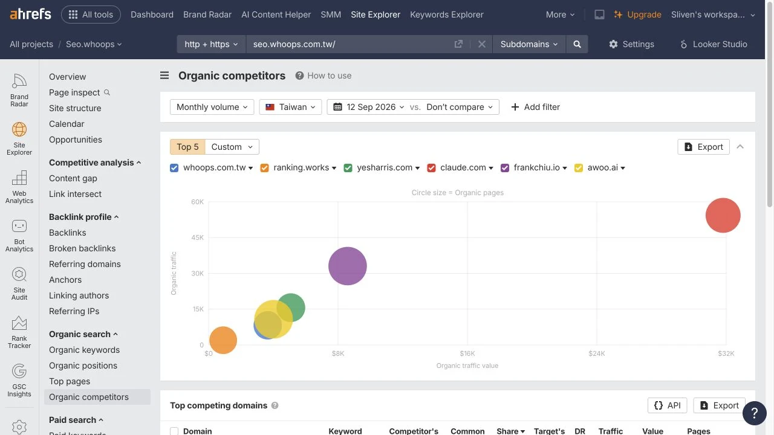Image resolution: width=774 pixels, height=435 pixels.
Task: Go to Dashboard
Action: coord(152,14)
